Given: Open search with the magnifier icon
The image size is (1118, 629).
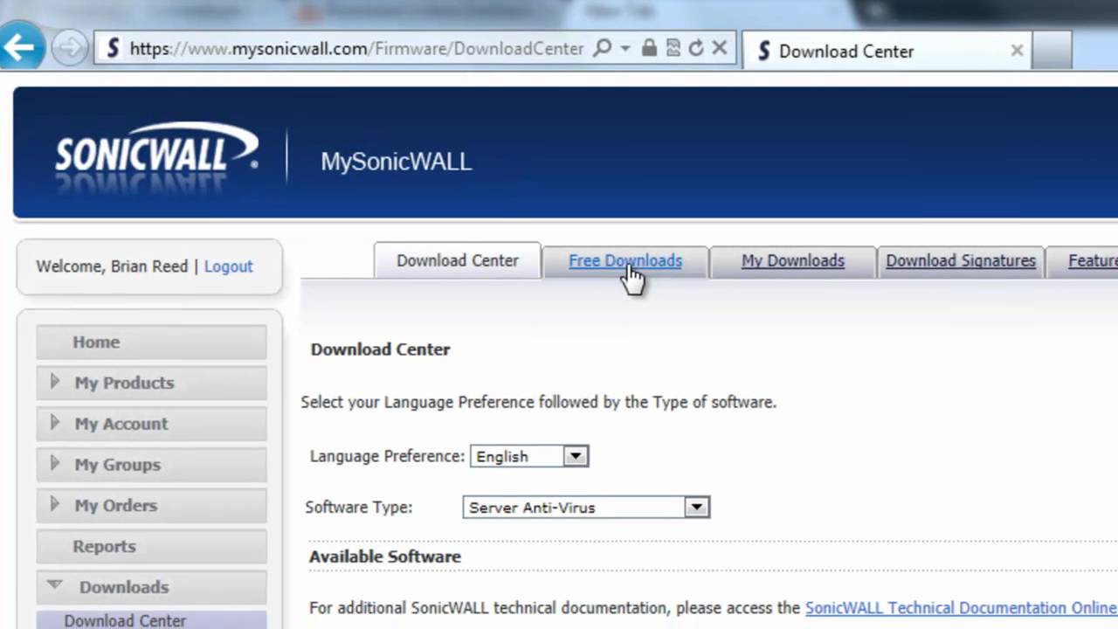Looking at the screenshot, I should click(604, 48).
